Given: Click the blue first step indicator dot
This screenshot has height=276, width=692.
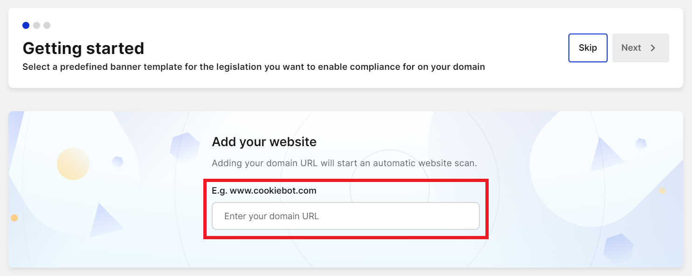Looking at the screenshot, I should click(26, 25).
